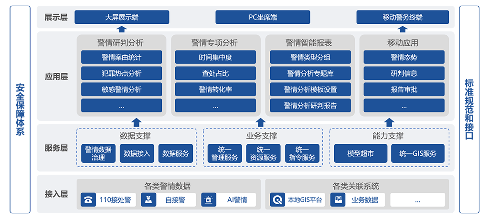Image resolution: width=489 pixels, height=219 pixels.
Task: Choose the 警情分析模板设置 module
Action: (310, 90)
